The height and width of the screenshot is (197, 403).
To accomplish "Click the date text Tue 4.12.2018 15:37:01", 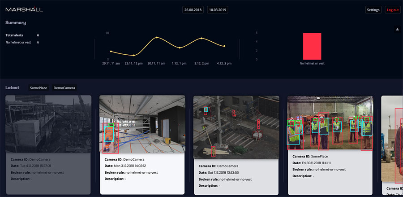I will pos(35,166).
